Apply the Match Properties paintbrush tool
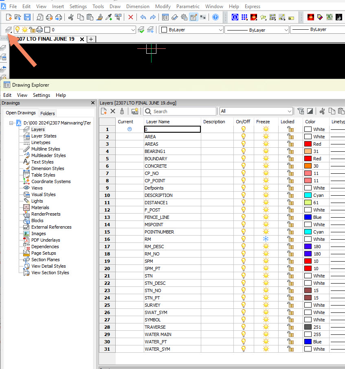 coord(100,17)
